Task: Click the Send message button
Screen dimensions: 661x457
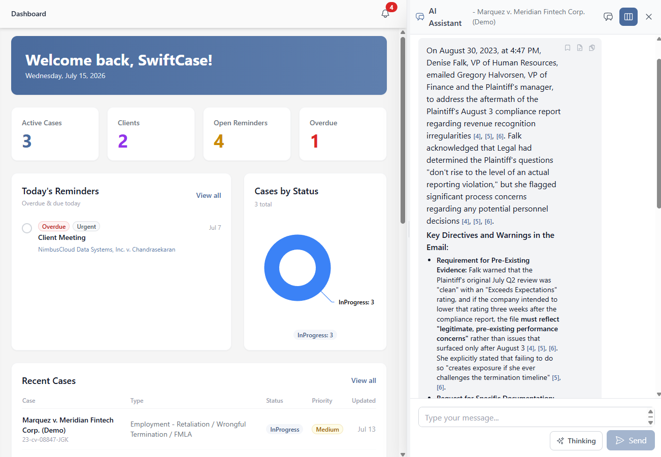Action: pyautogui.click(x=631, y=441)
